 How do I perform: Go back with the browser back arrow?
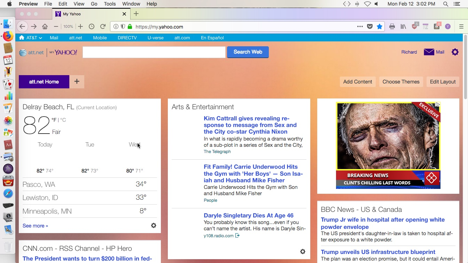(x=22, y=26)
